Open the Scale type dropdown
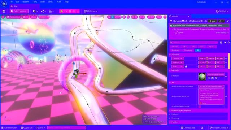 178,66
